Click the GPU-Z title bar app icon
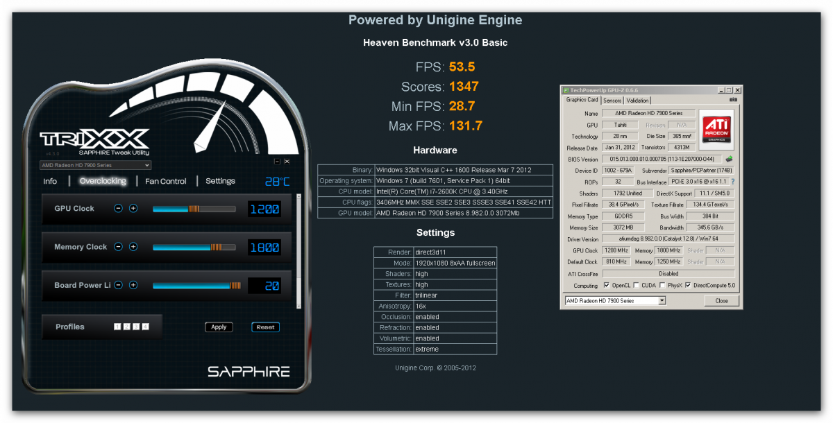The height and width of the screenshot is (423, 833). click(566, 90)
